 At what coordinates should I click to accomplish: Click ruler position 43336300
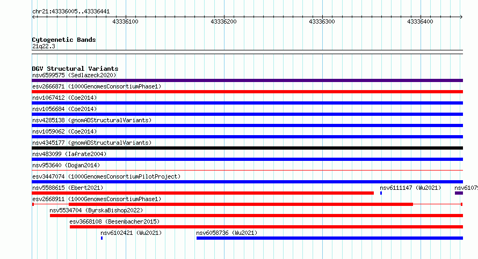click(x=322, y=21)
